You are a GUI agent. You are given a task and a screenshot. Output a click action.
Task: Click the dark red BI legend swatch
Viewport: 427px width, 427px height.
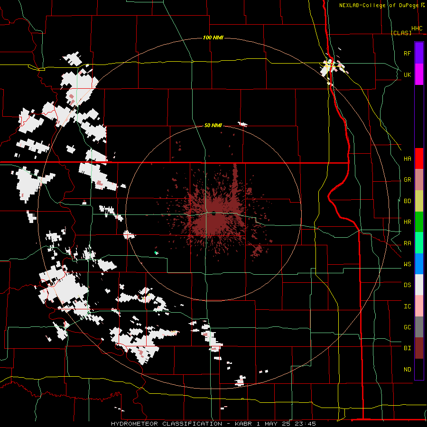pos(419,348)
